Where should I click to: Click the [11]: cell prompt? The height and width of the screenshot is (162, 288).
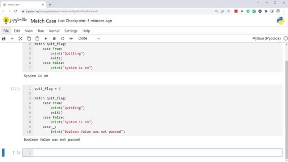click(16, 89)
